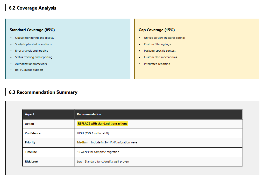Click the Custom alert mechanisms item
The image size is (263, 177).
pos(160,57)
